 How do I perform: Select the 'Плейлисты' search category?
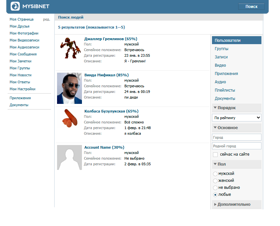pyautogui.click(x=225, y=90)
